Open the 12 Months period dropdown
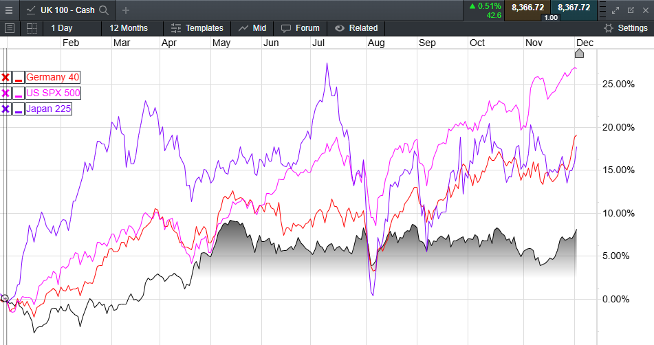The height and width of the screenshot is (345, 654). pos(129,28)
